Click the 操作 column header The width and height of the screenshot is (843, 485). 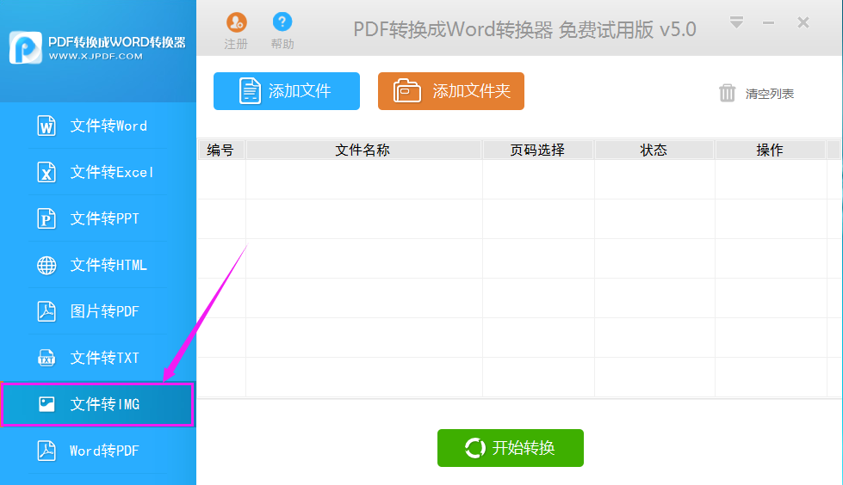[769, 150]
